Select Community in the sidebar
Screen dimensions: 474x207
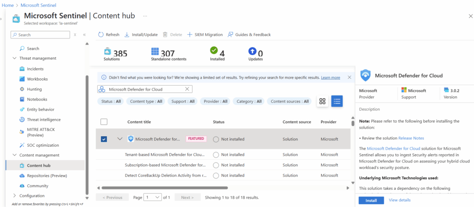[x=37, y=186]
